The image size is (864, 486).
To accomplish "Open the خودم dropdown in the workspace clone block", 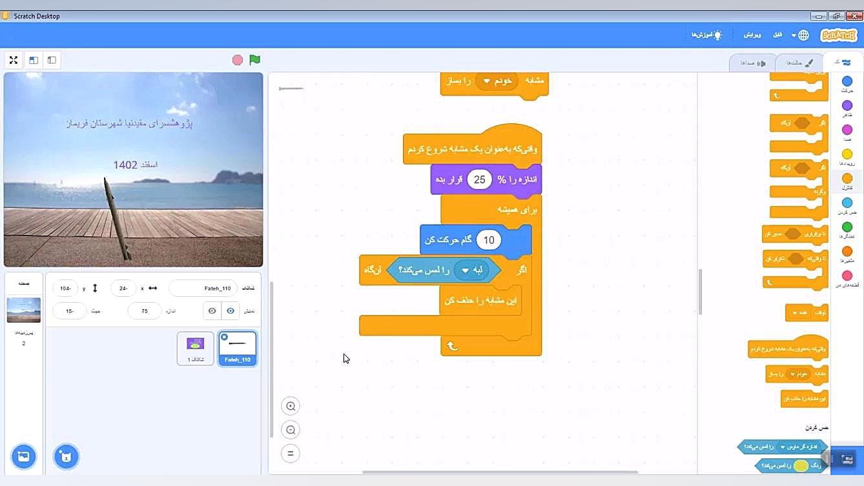I will (497, 81).
